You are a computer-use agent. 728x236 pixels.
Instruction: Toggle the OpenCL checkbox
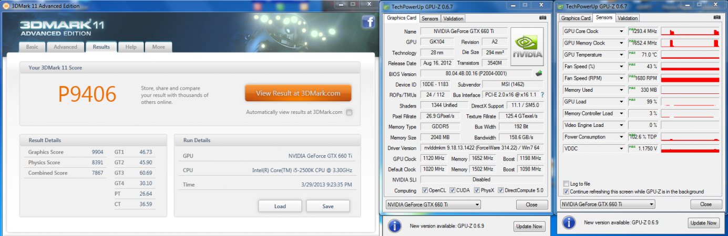pos(425,190)
